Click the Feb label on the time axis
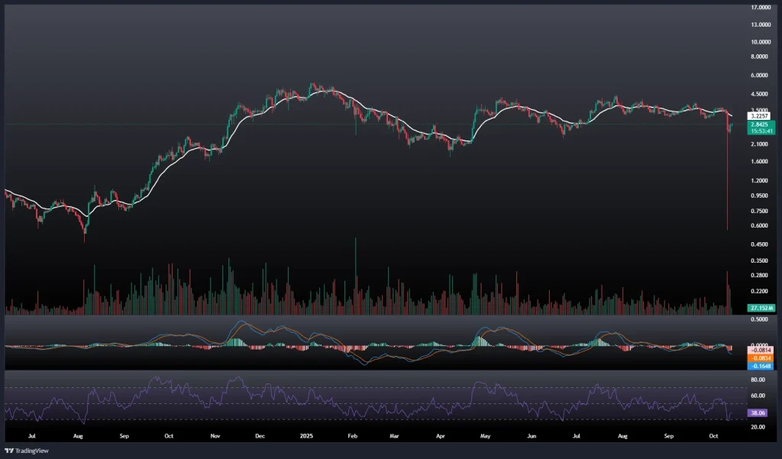Viewport: 782px width, 459px height. (352, 438)
